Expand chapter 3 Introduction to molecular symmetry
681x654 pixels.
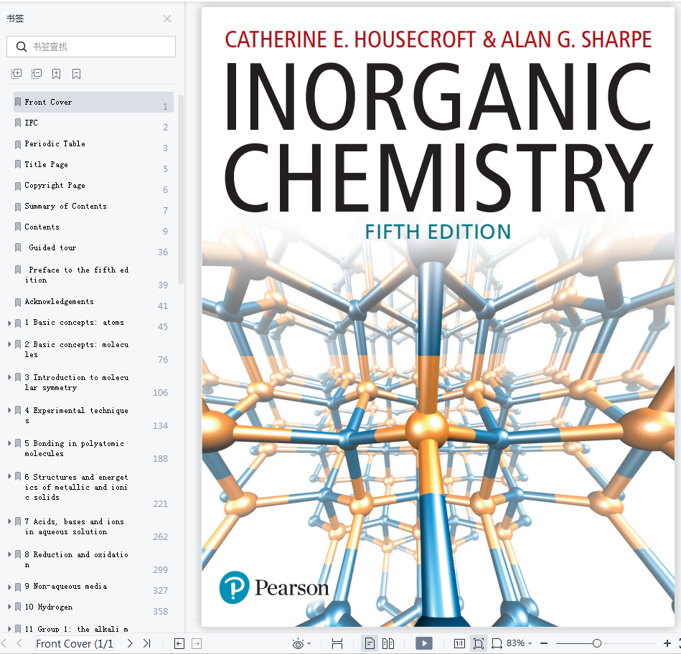(x=9, y=378)
